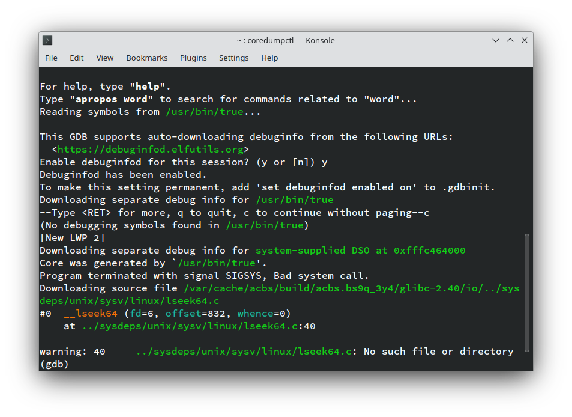The height and width of the screenshot is (417, 572).
Task: Open the View menu
Action: pyautogui.click(x=104, y=58)
